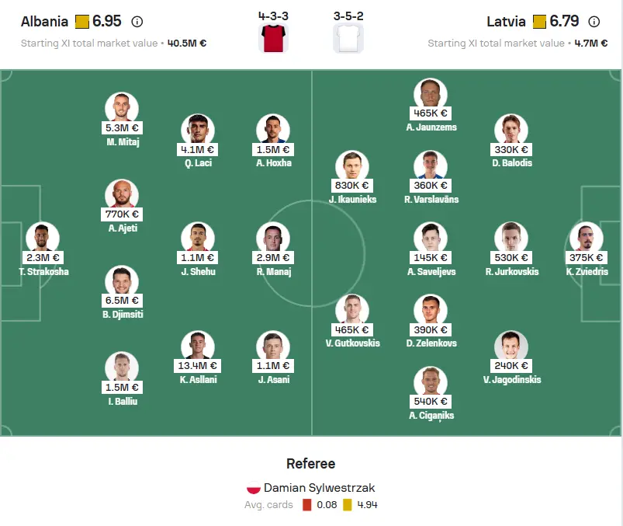623x526 pixels.
Task: Click the Albania team name heading
Action: (44, 22)
